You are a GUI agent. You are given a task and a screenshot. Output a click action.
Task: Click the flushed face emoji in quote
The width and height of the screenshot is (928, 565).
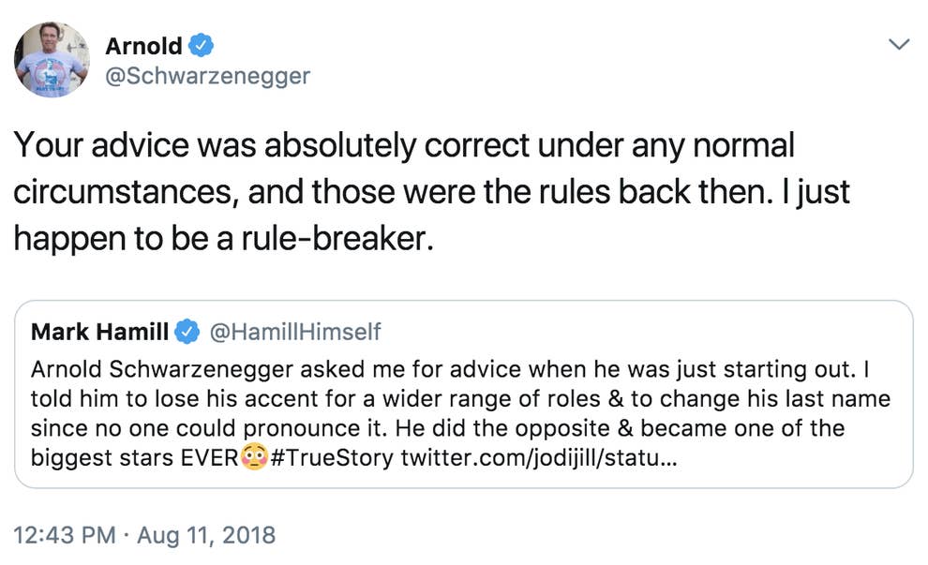click(x=256, y=459)
